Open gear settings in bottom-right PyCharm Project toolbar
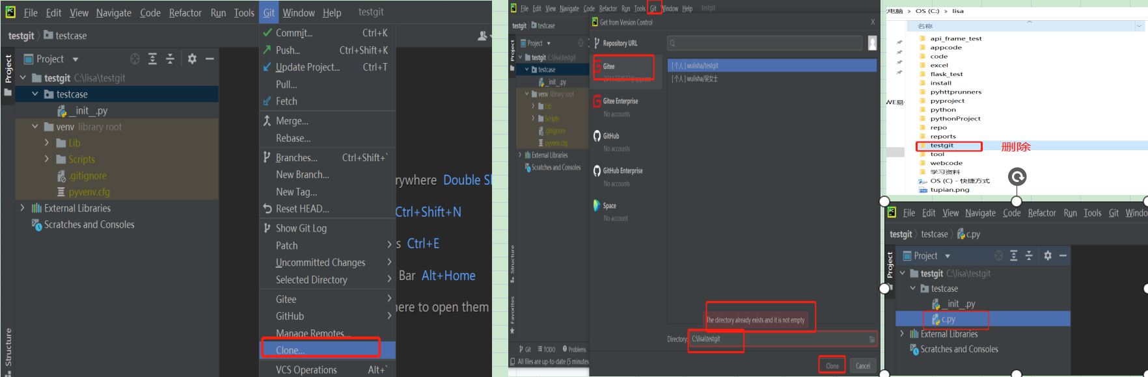 click(1048, 256)
